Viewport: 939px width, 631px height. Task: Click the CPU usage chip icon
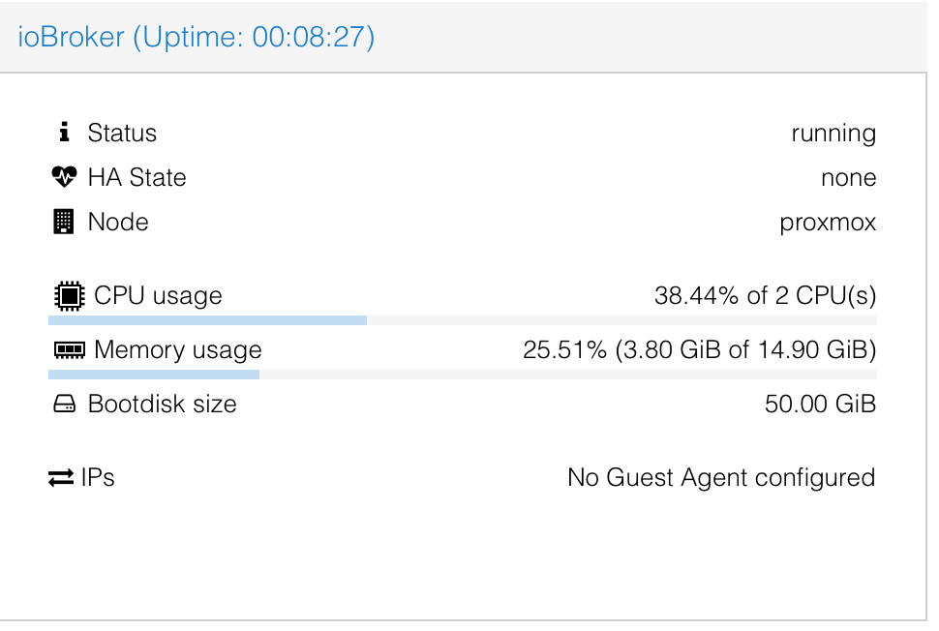(70, 296)
